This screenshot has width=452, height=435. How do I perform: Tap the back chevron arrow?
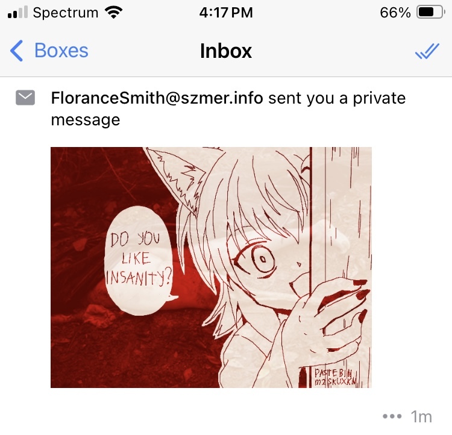point(16,51)
